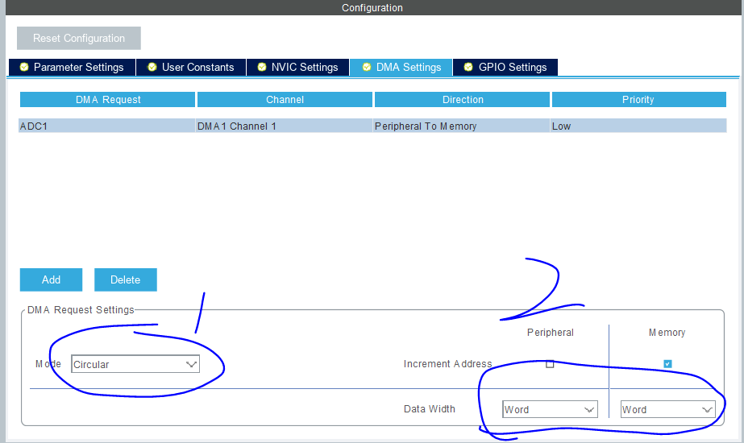This screenshot has height=443, width=744.
Task: Click the GPIO Settings status check icon
Action: click(468, 67)
